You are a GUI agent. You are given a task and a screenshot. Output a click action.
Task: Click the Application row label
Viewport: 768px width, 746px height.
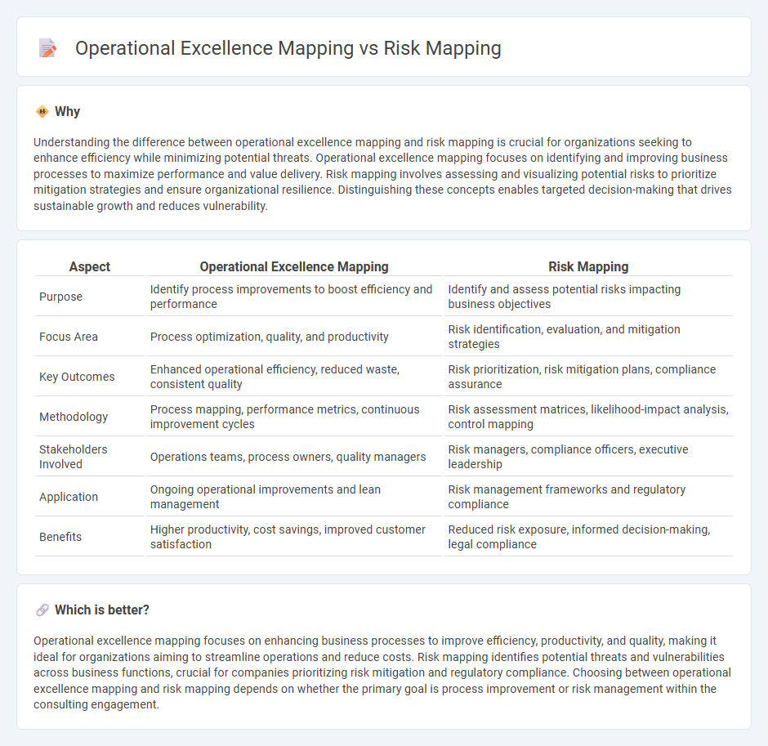[69, 497]
